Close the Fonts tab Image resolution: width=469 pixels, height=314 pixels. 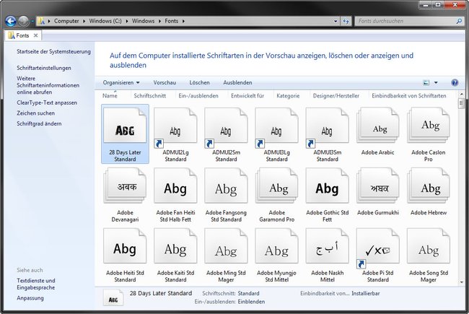pos(36,35)
